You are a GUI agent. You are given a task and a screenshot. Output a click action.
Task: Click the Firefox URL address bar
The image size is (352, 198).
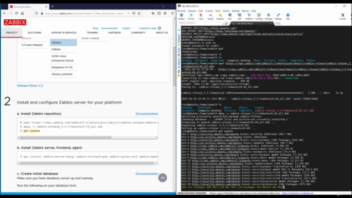pos(85,13)
